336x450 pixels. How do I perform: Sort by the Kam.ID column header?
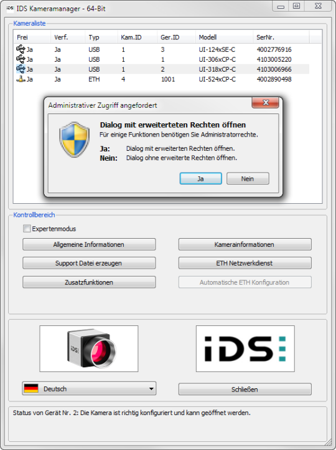point(138,37)
